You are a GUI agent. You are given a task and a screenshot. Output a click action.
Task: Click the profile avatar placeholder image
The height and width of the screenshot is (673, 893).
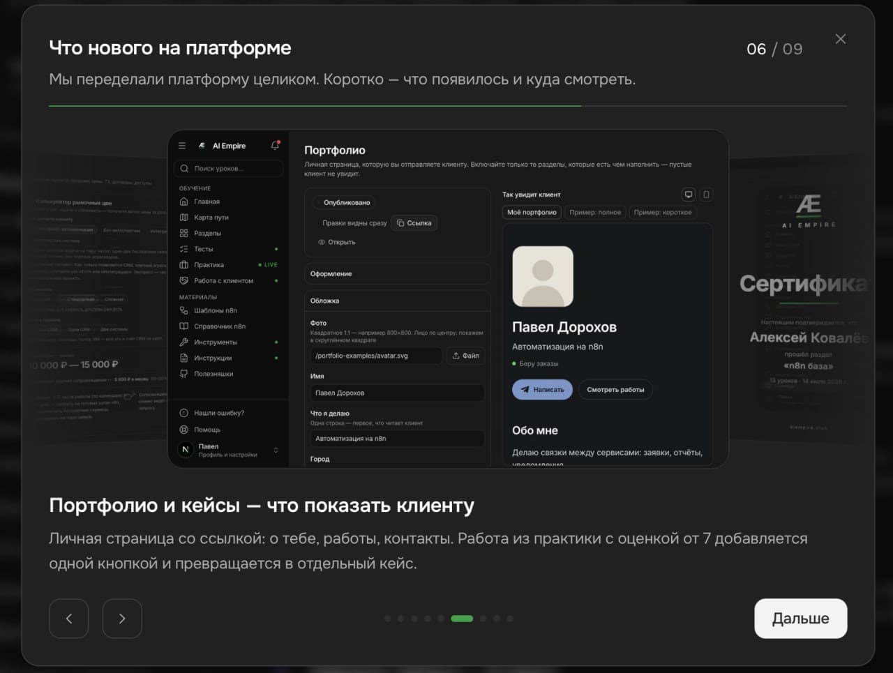coord(543,276)
